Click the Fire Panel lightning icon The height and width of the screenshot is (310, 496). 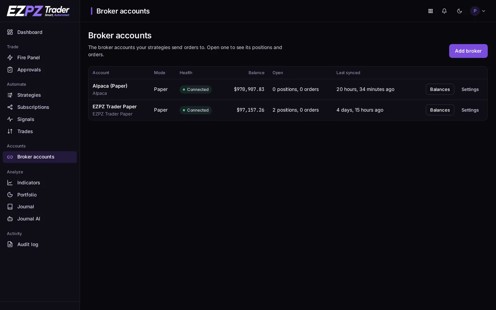click(x=10, y=58)
